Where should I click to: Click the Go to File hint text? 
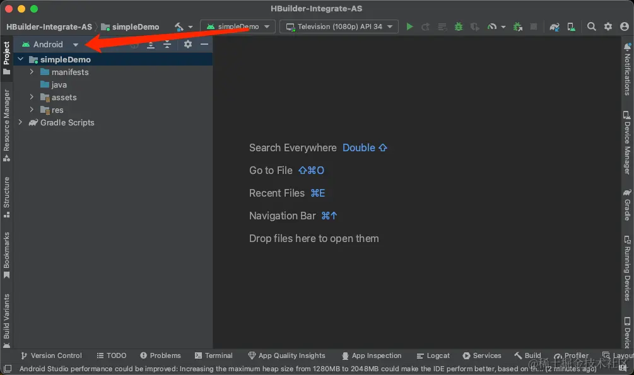[271, 170]
